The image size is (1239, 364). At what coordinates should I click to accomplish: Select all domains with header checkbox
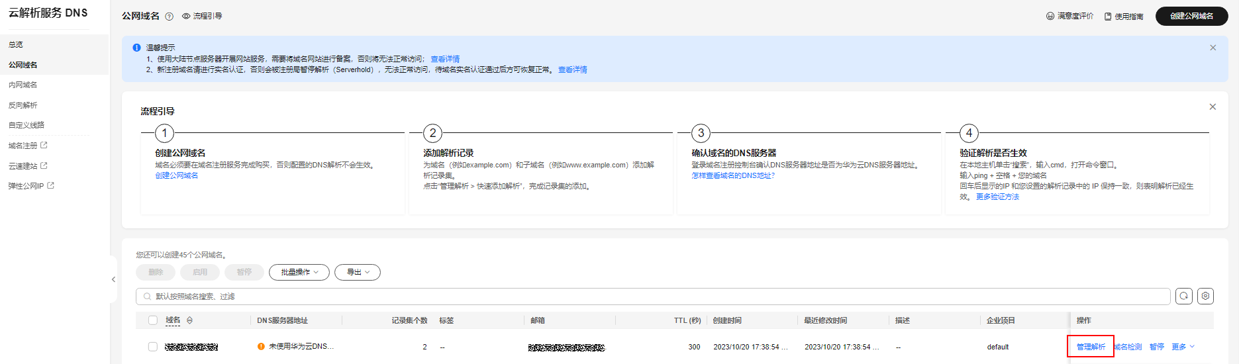coord(153,320)
